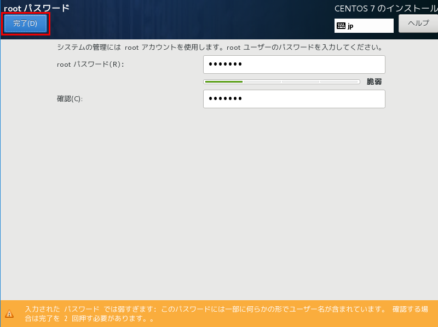
Task: Focus the 確認(C) confirmation password field
Action: tap(294, 99)
